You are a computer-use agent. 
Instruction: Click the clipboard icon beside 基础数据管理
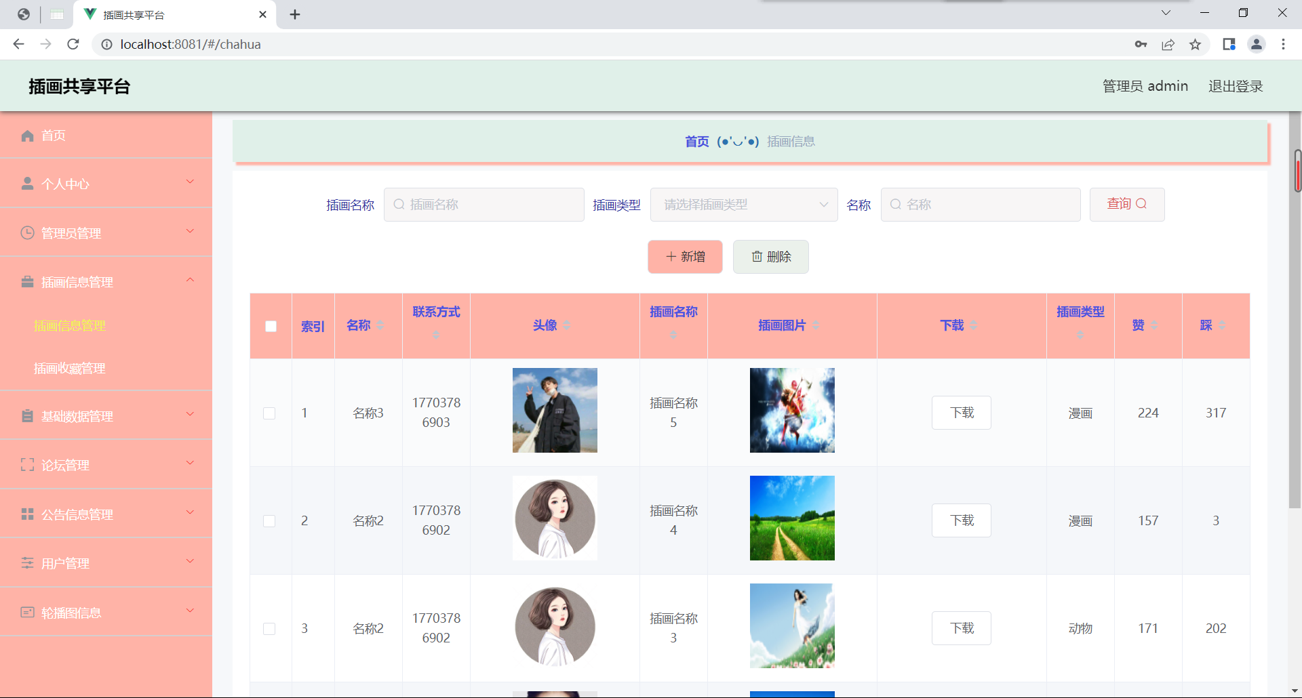(27, 416)
